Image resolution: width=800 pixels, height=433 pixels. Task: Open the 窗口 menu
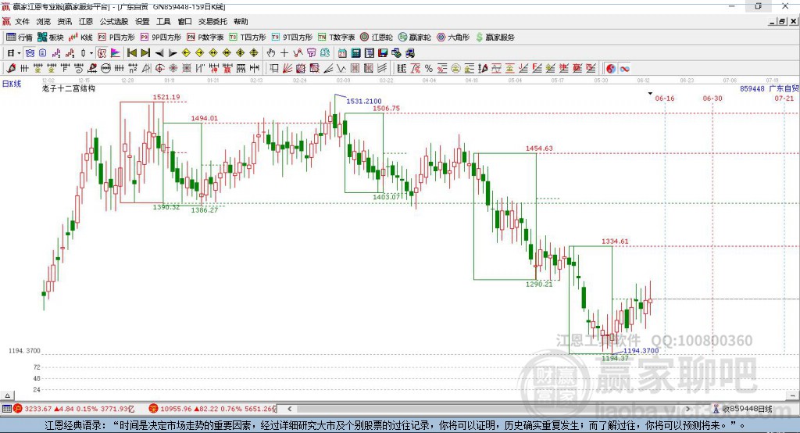(184, 21)
